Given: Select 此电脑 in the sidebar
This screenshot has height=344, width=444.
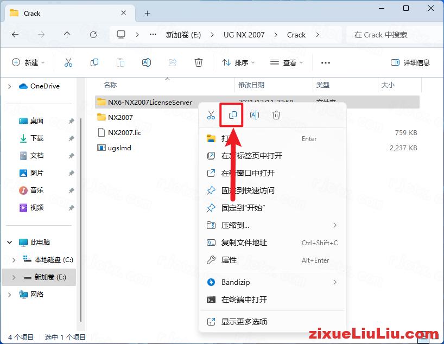Looking at the screenshot, I should (x=35, y=243).
